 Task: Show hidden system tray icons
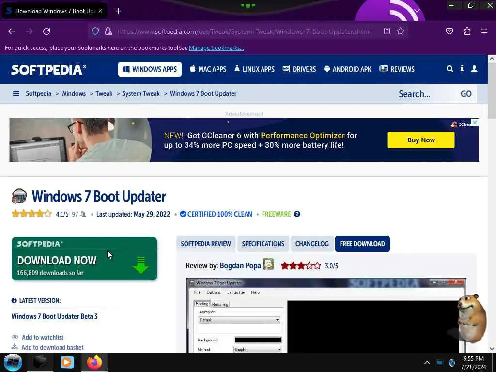point(427,363)
